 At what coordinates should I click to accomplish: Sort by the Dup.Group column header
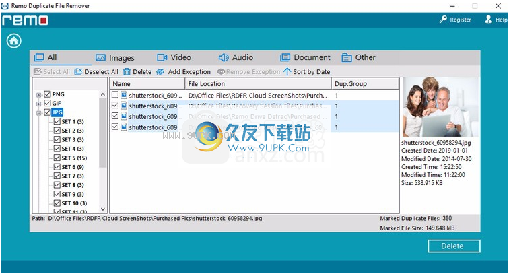[365, 83]
